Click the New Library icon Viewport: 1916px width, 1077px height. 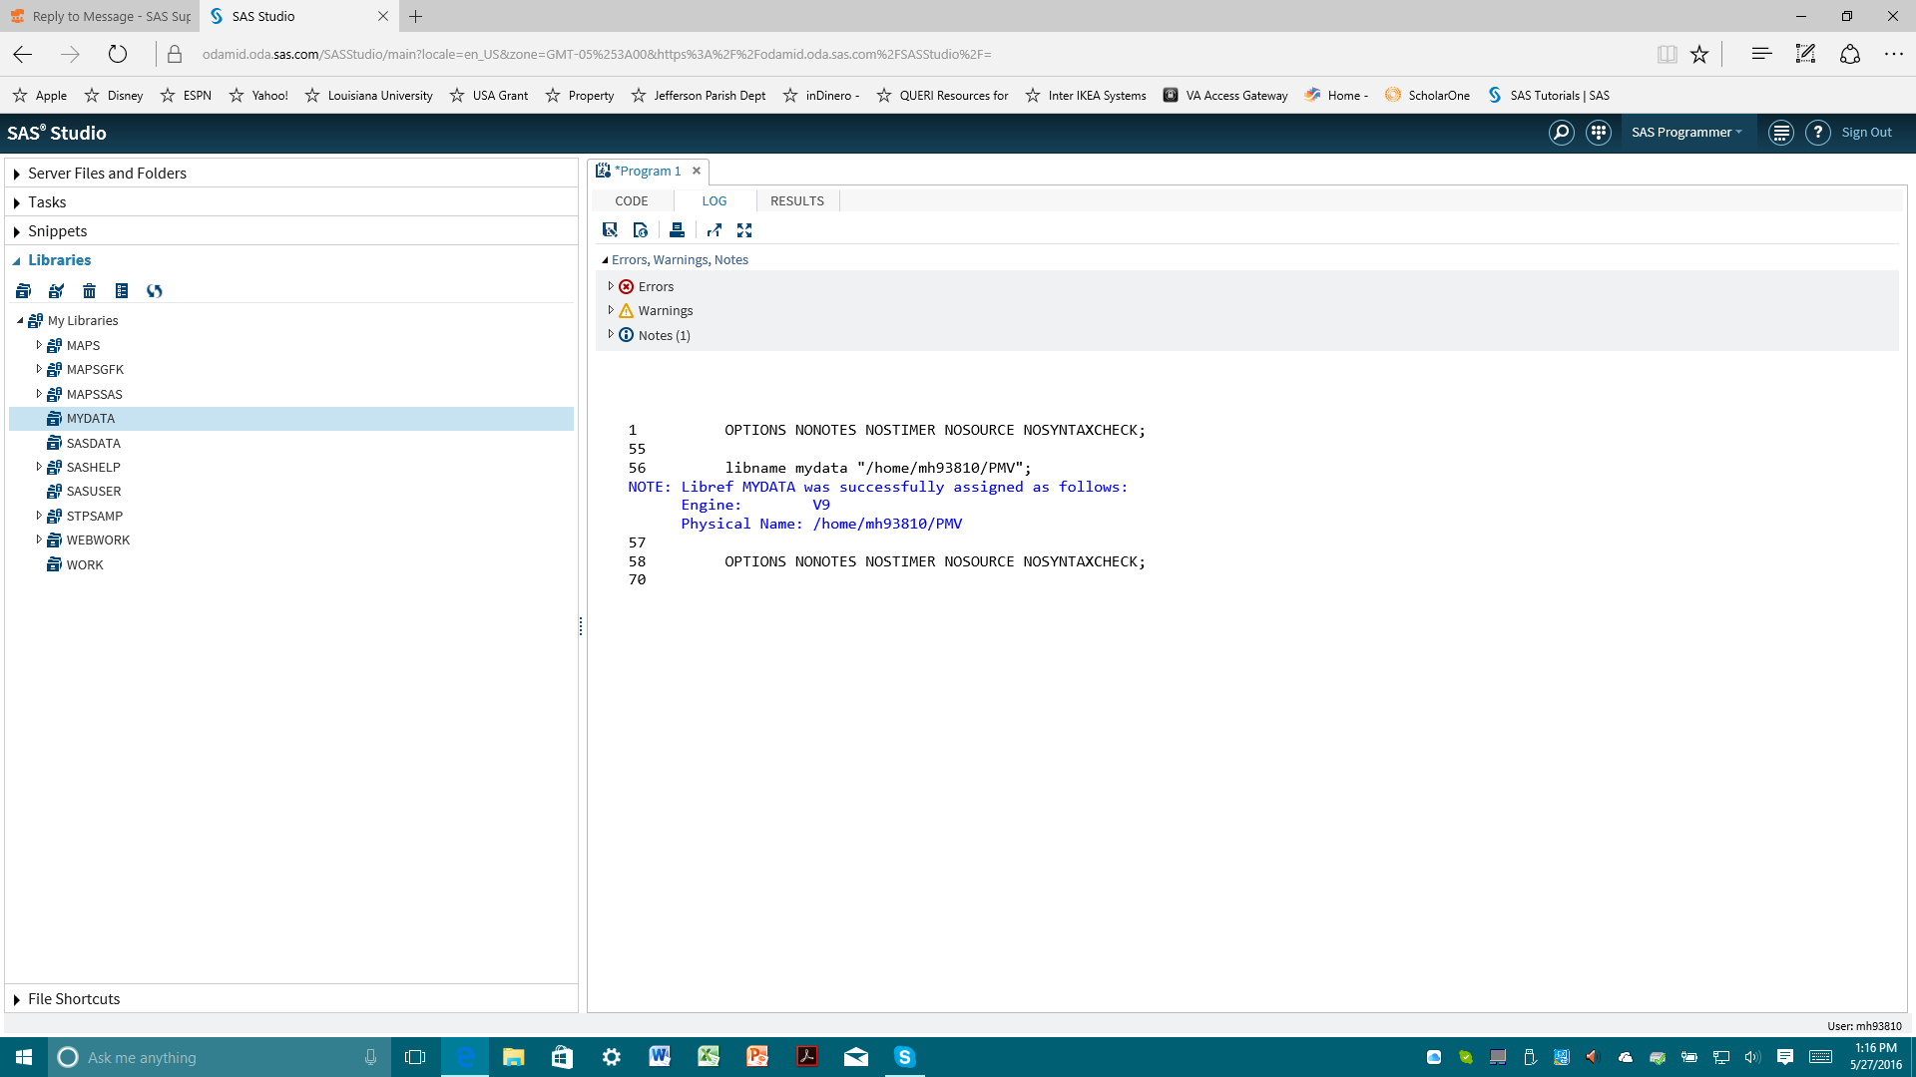tap(23, 291)
